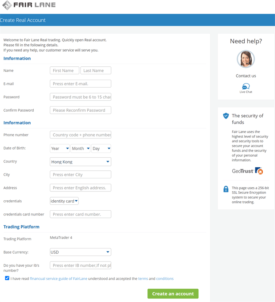The width and height of the screenshot is (275, 302).
Task: Click the Contact us text
Action: tap(246, 76)
